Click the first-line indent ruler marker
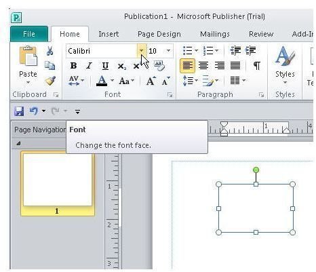 (224, 124)
